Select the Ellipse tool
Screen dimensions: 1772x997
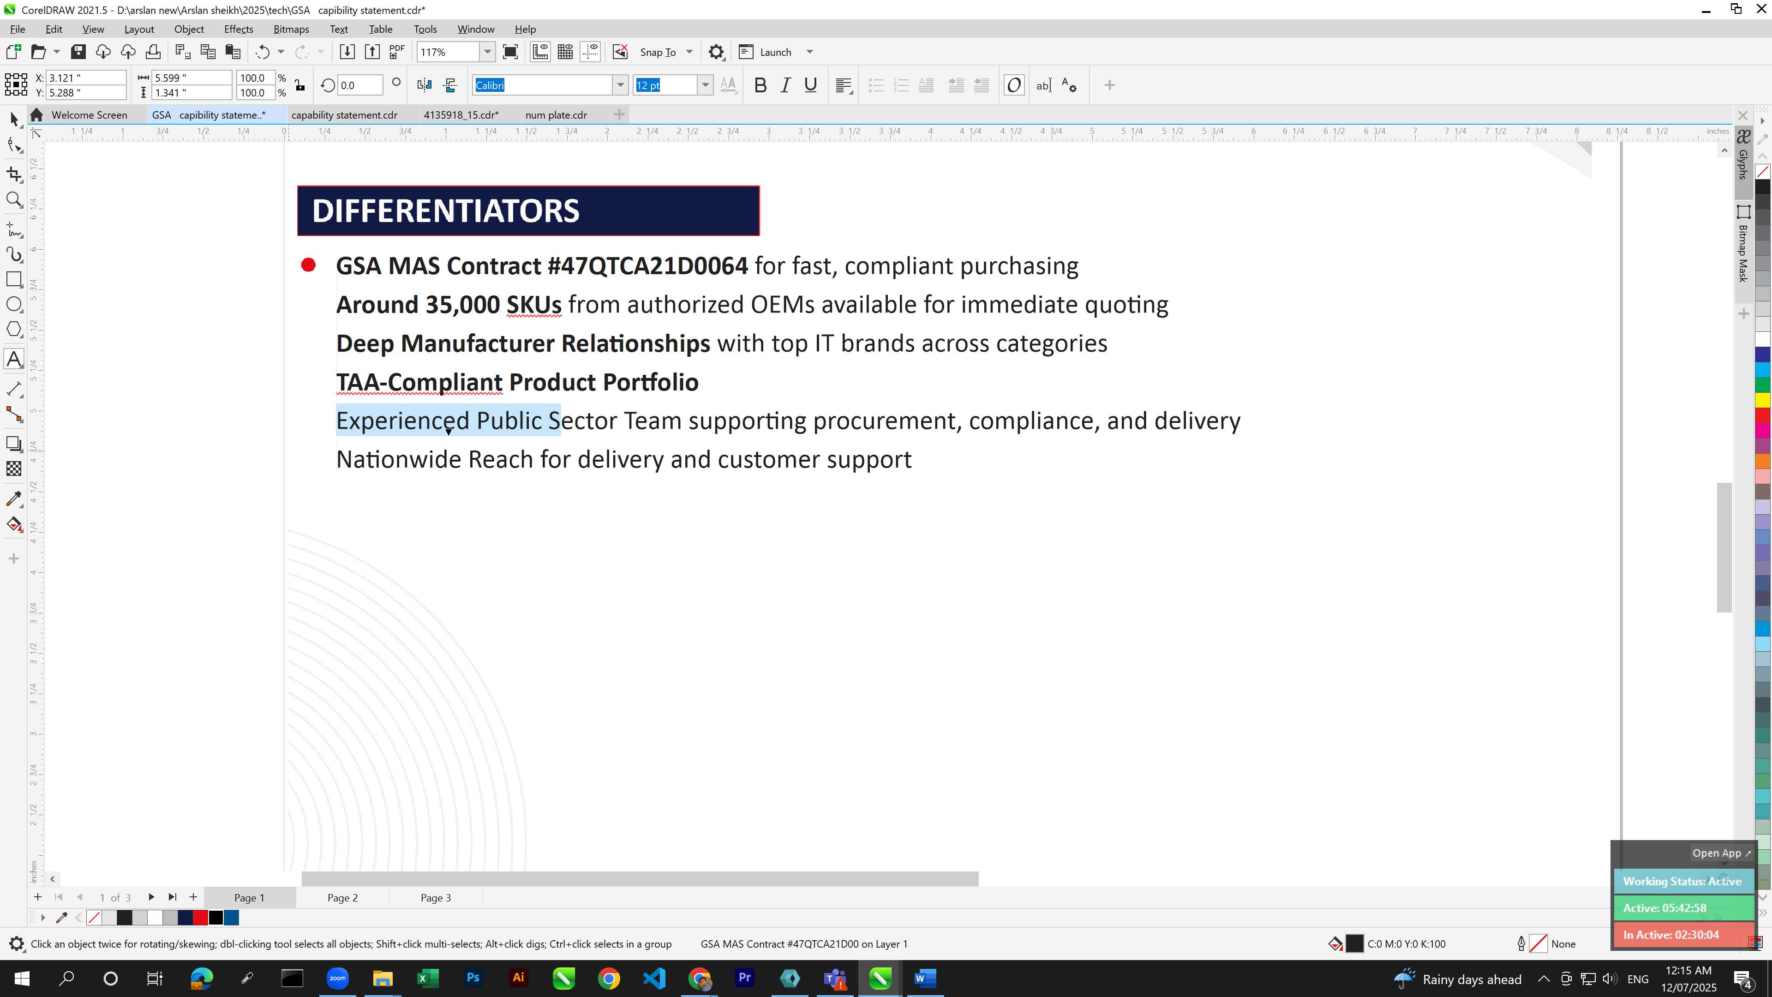coord(14,304)
